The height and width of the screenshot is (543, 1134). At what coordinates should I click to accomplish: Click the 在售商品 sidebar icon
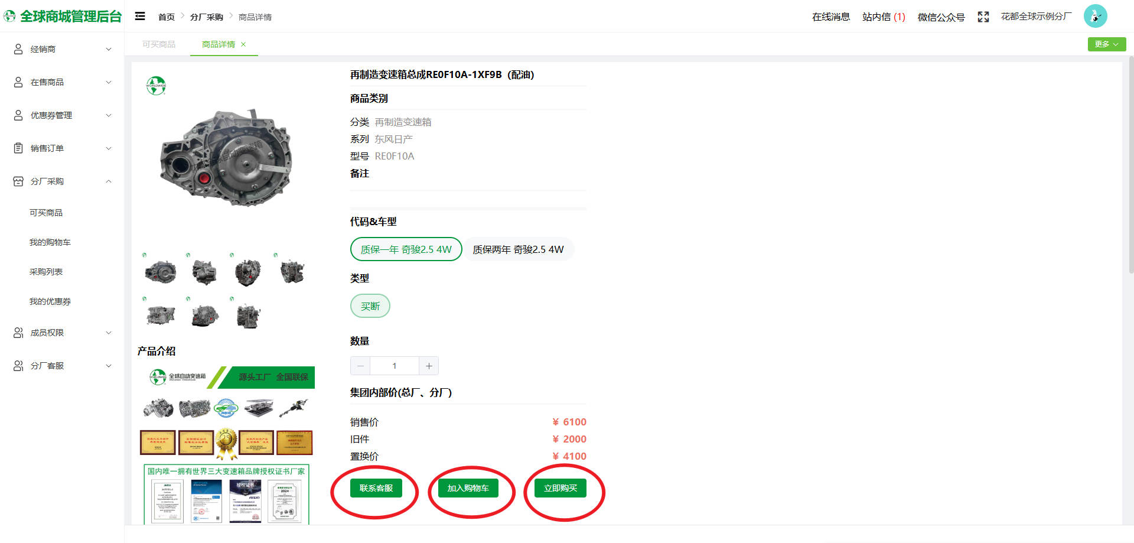17,82
